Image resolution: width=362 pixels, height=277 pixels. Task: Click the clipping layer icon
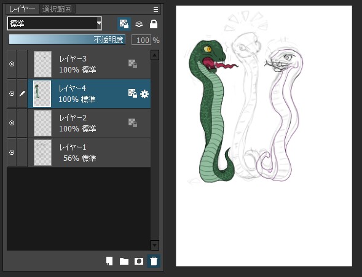pos(139,24)
